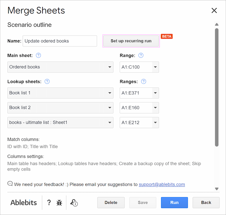This screenshot has height=215, width=226.
Task: Expand books - ultimate list Sheet1 dropdown
Action: [x=60, y=123]
